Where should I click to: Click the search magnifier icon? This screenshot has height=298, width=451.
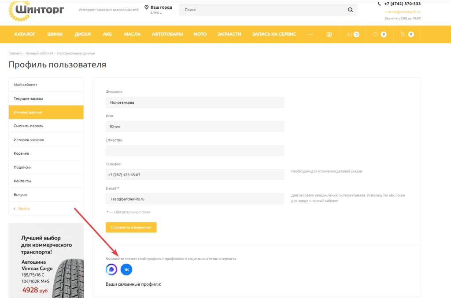click(350, 10)
